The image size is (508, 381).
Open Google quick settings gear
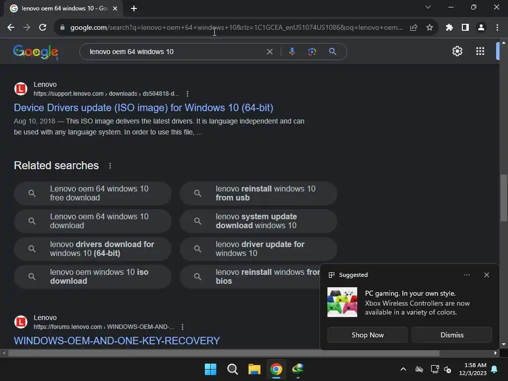(457, 51)
